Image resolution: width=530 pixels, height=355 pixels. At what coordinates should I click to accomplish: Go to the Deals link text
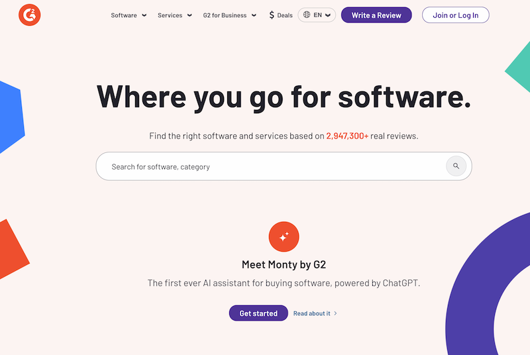point(285,15)
